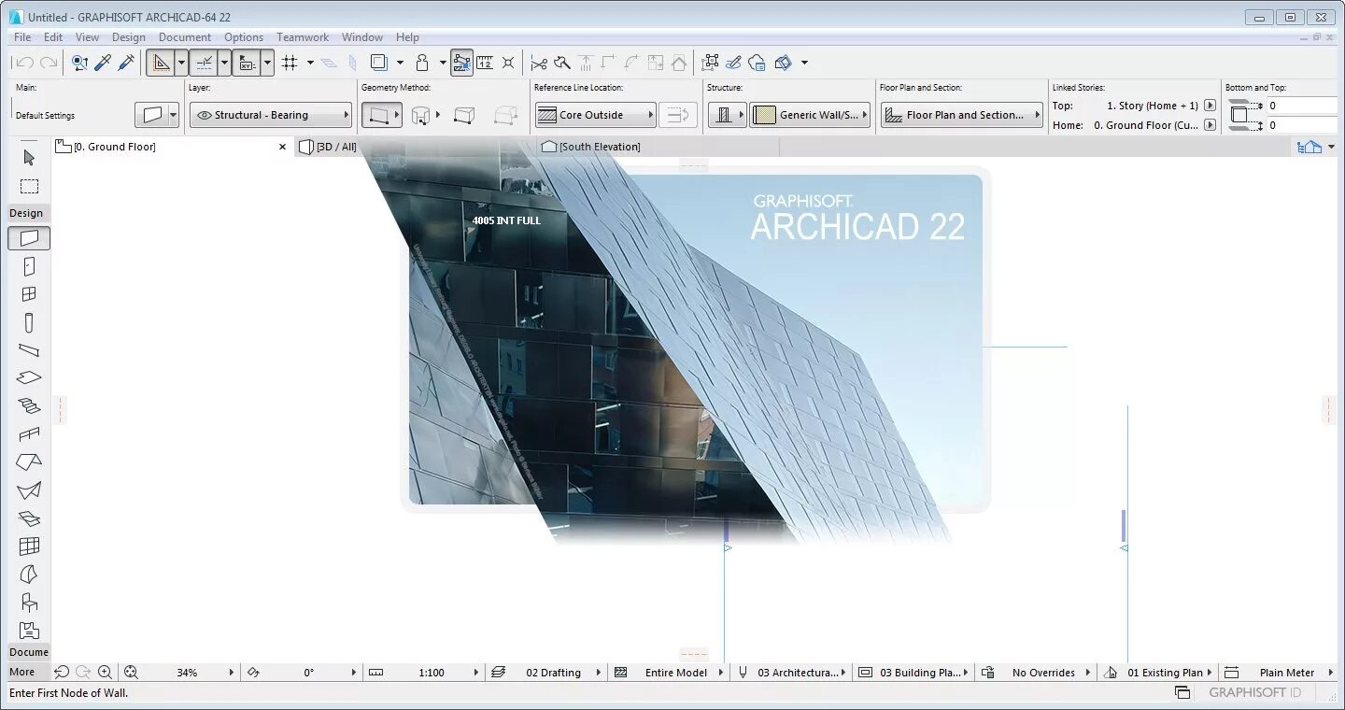This screenshot has height=710, width=1345.
Task: Click the Undo arrow icon
Action: [24, 63]
